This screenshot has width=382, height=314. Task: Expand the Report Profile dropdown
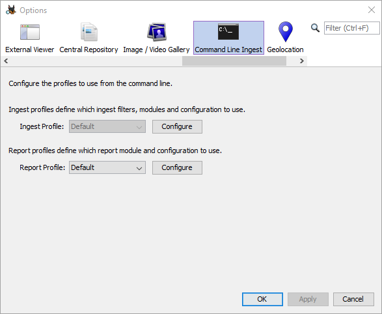[107, 167]
